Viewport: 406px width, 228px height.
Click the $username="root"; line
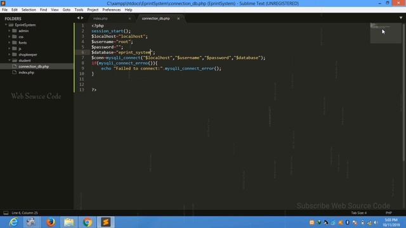112,42
